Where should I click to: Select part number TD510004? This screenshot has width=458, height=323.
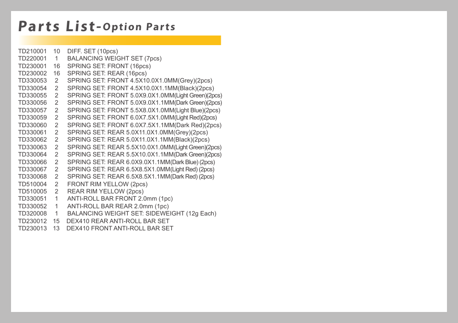(33, 184)
